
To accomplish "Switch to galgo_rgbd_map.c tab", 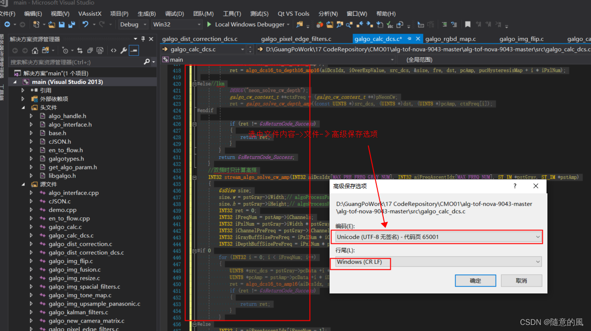I will [451, 39].
